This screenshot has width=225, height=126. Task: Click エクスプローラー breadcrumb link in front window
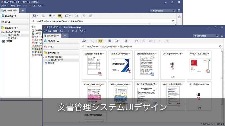(93, 46)
